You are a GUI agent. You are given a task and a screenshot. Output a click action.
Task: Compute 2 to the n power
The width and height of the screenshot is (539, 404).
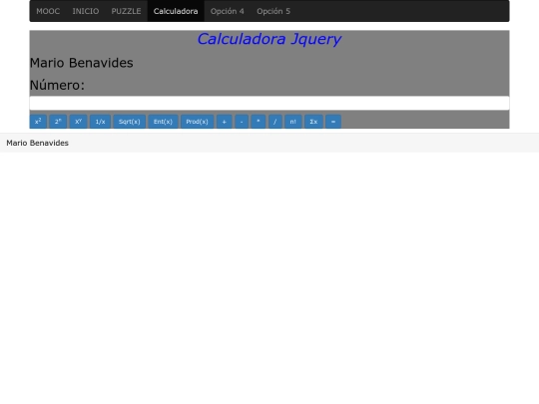58,122
